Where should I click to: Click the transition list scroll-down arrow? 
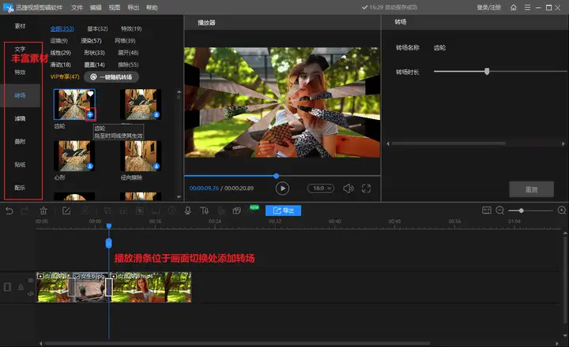pyautogui.click(x=179, y=196)
